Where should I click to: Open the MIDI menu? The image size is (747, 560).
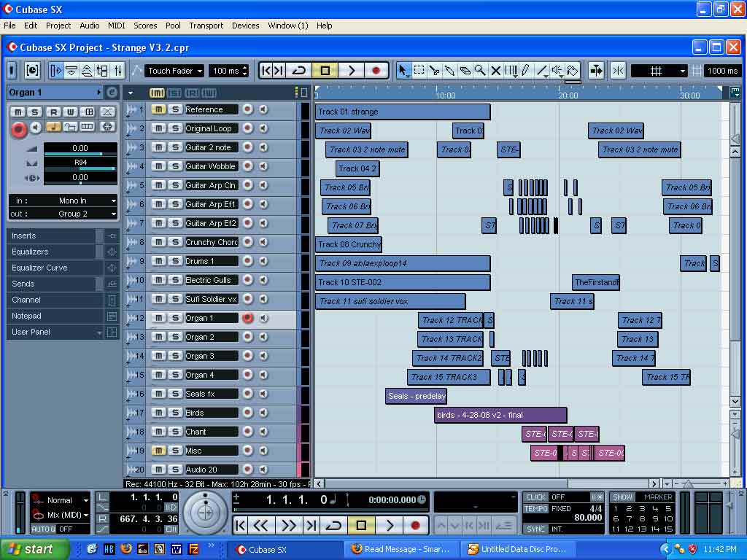pos(116,26)
